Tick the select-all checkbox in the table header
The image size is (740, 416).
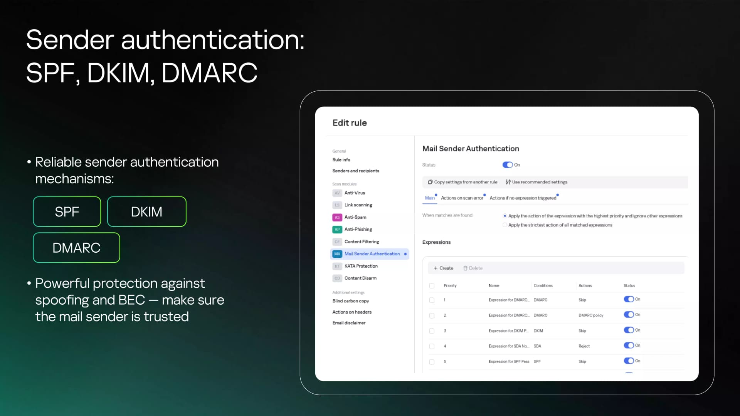[x=432, y=286]
